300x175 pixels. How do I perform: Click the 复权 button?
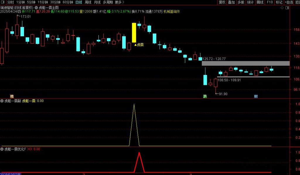(222, 2)
